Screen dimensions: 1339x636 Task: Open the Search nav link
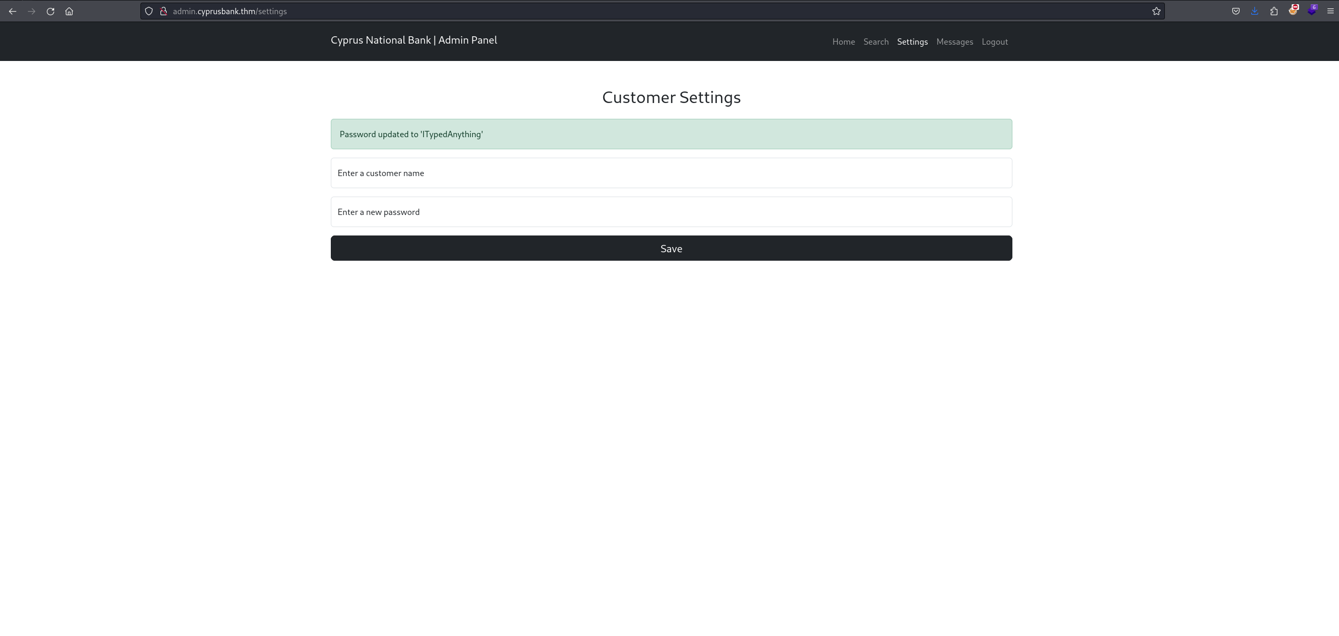876,42
